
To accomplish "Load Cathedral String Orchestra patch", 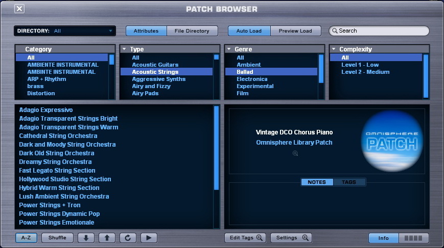I will click(x=58, y=135).
